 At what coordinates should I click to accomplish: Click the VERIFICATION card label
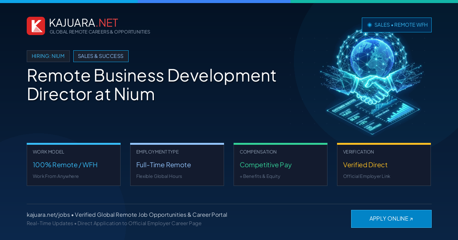pyautogui.click(x=358, y=152)
